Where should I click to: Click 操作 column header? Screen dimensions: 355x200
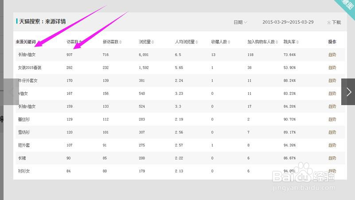point(332,42)
